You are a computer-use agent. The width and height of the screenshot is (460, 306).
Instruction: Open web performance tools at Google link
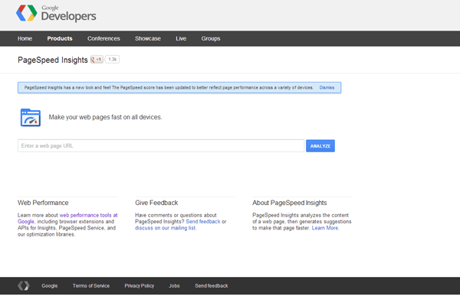[x=67, y=218]
